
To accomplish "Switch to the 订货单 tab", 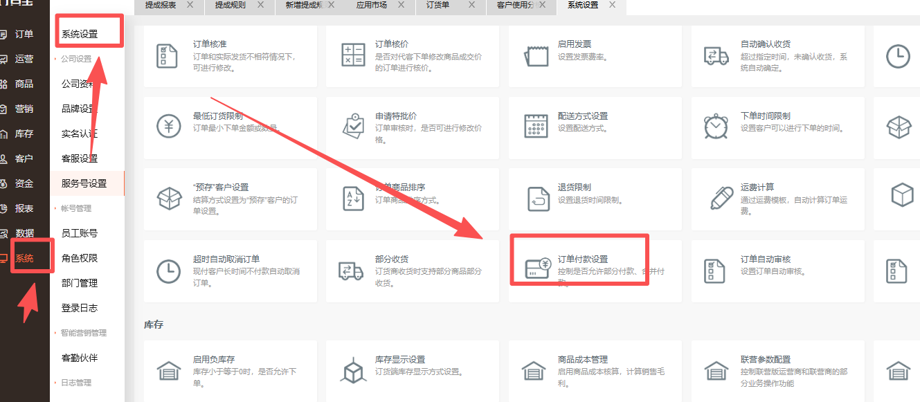I will point(438,5).
